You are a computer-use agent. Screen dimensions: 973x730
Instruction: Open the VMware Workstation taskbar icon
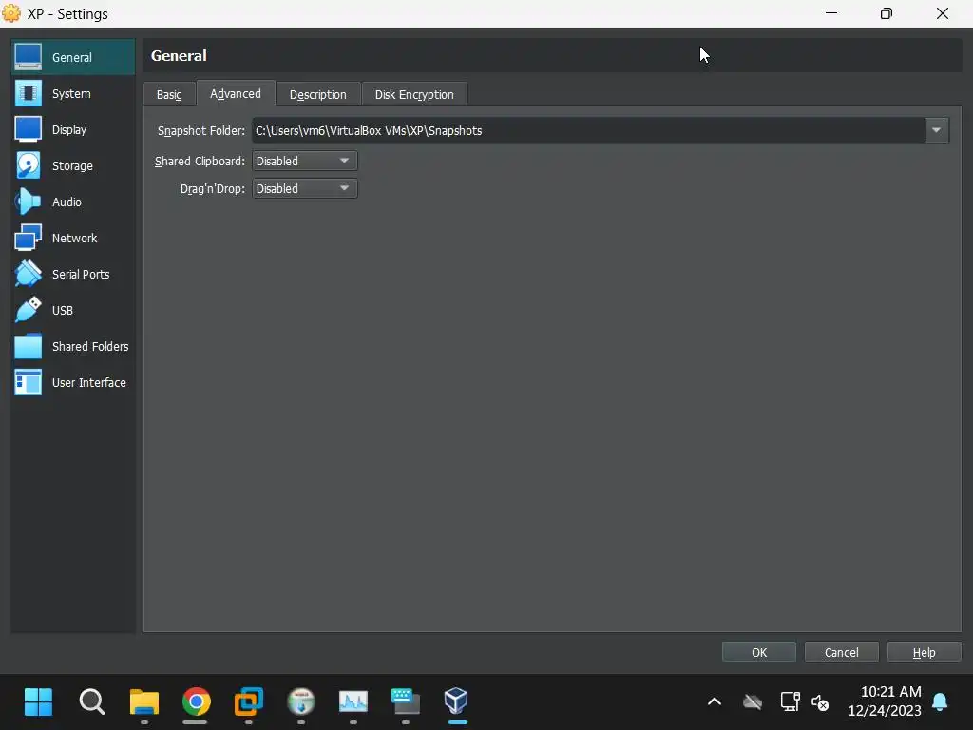(249, 702)
